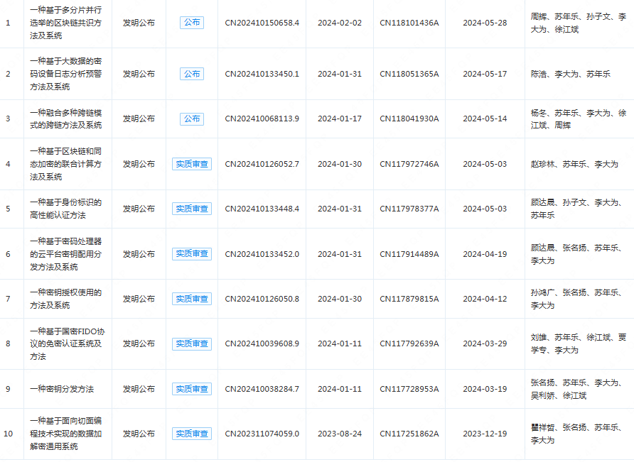Open patent title 一种基于区块链和同态加密的联合计算方法及系统

point(65,164)
